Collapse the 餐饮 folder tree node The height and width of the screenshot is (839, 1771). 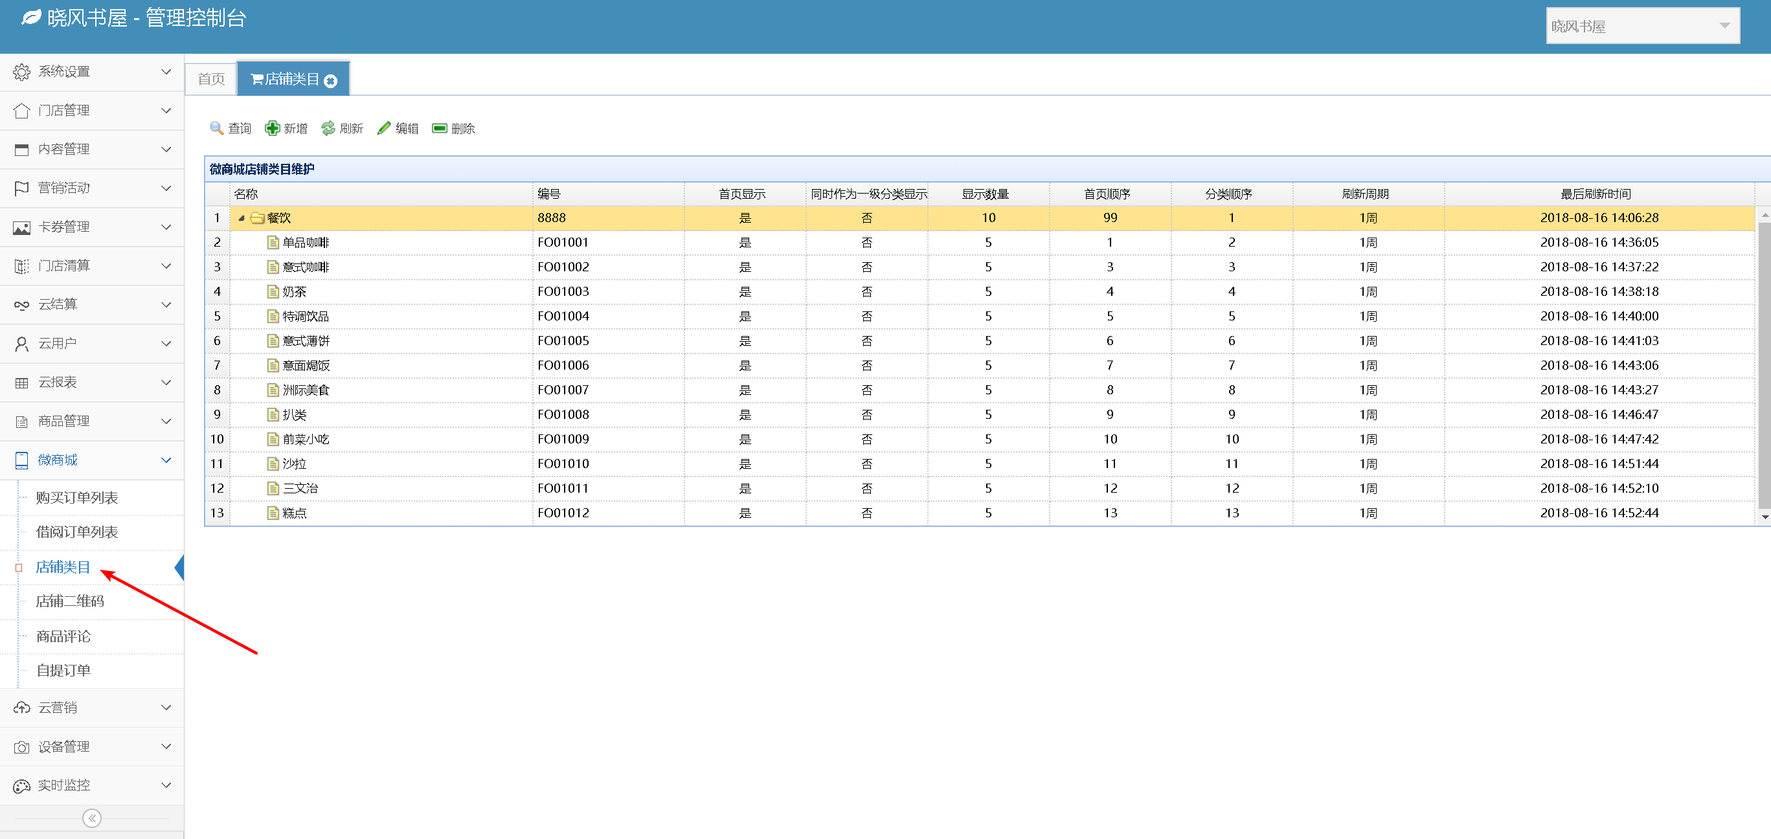pos(242,218)
